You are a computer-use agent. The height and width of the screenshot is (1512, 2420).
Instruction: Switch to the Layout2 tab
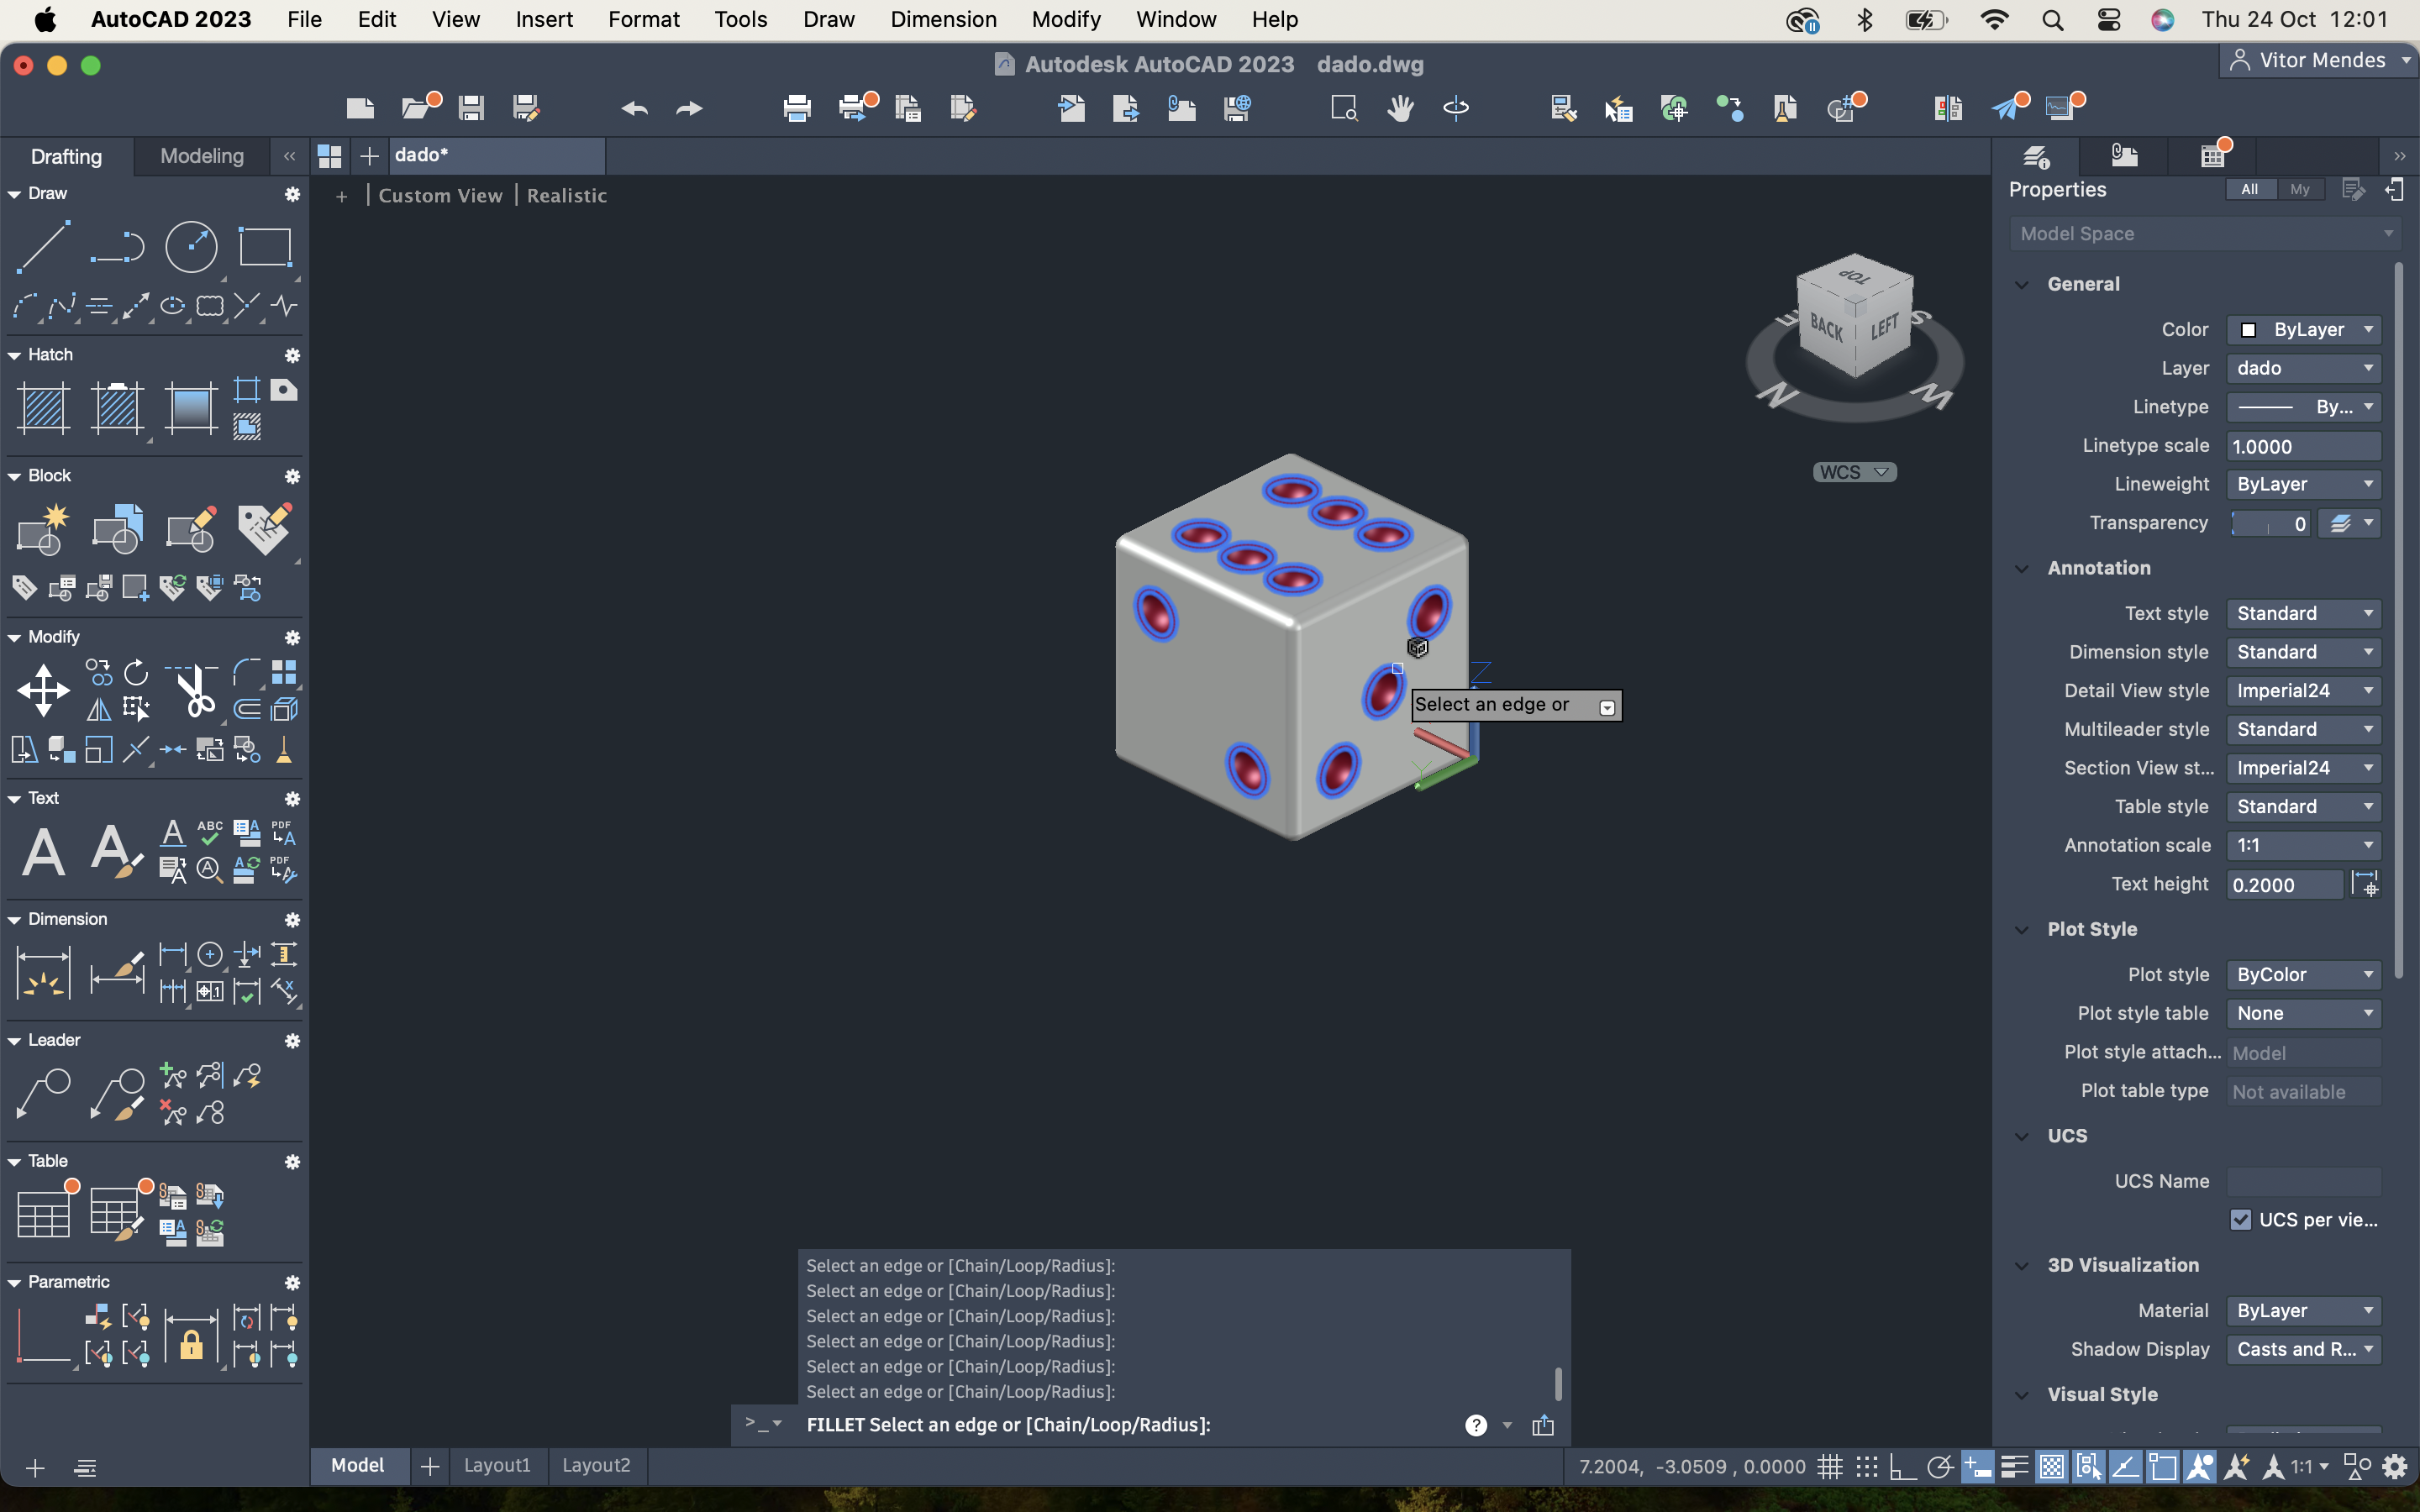pyautogui.click(x=596, y=1465)
